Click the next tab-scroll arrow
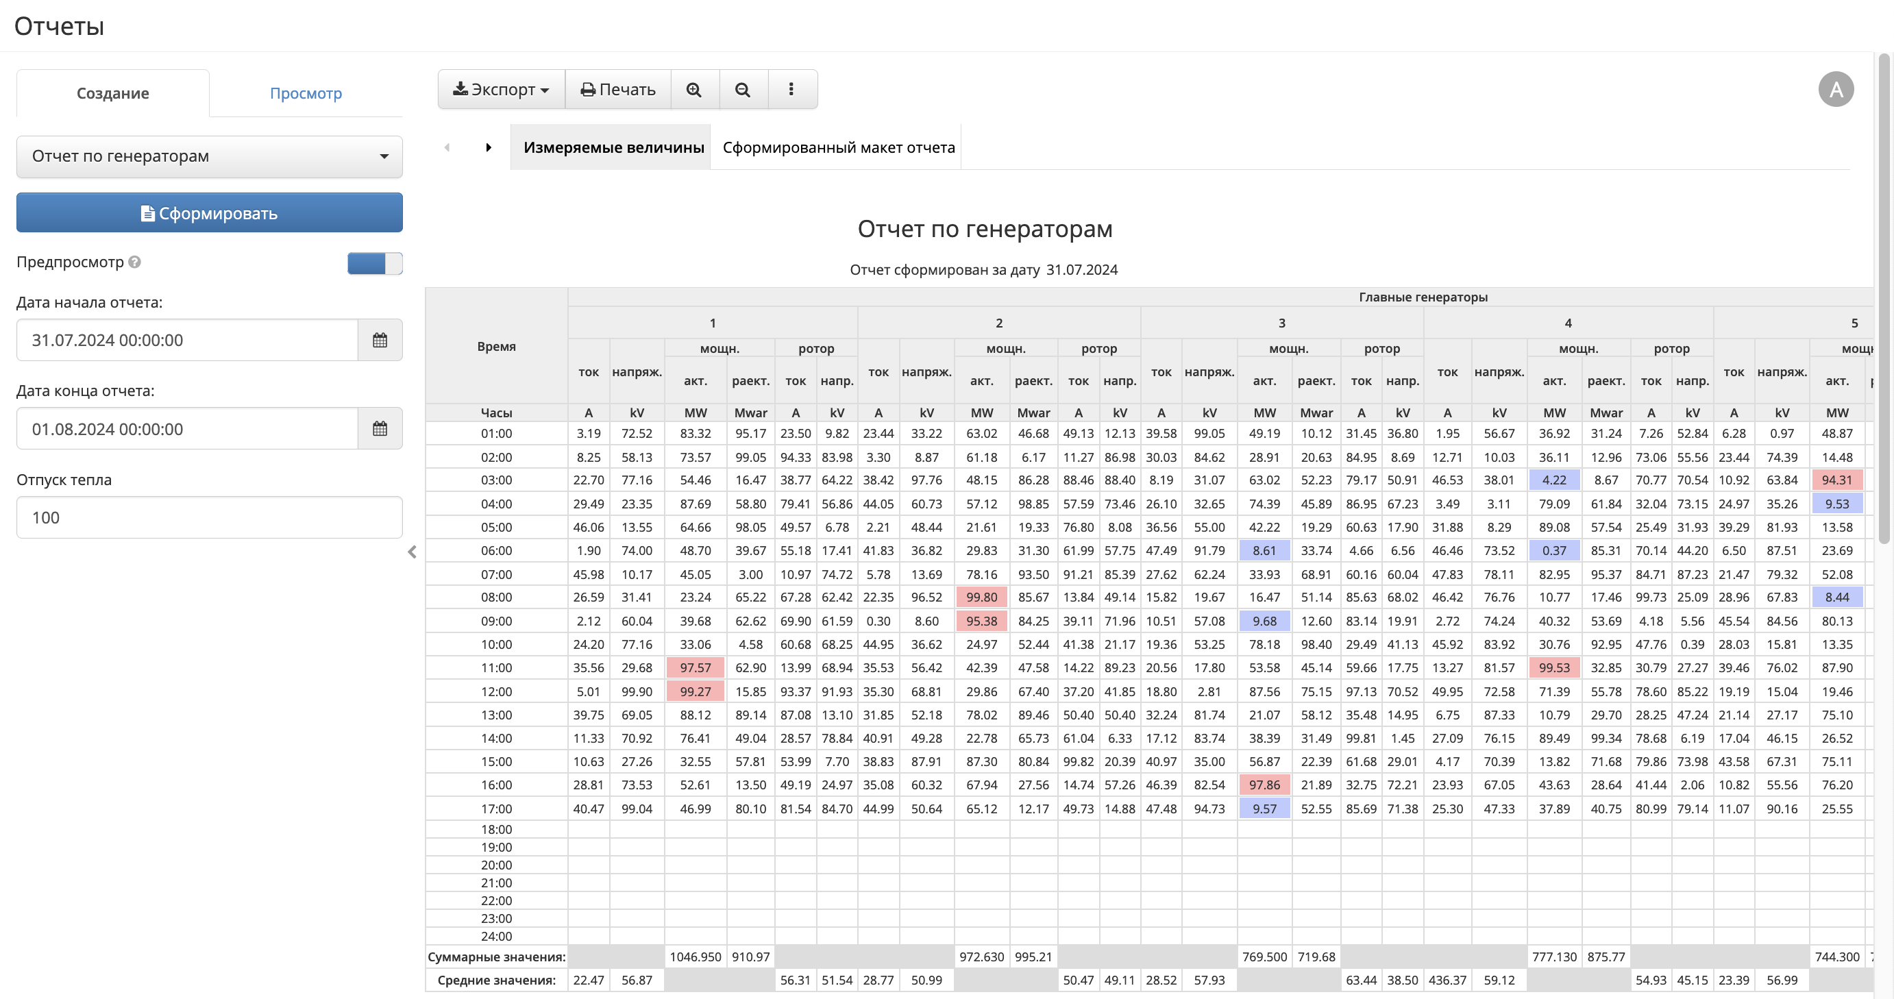This screenshot has width=1894, height=999. 489,148
